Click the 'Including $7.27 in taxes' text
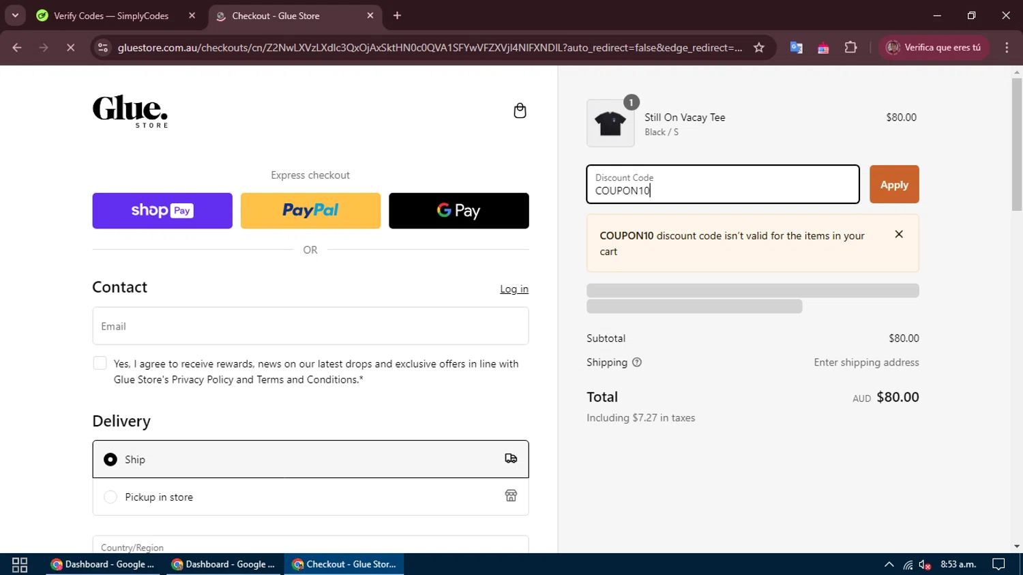Screen dimensions: 1023x575 point(641,417)
